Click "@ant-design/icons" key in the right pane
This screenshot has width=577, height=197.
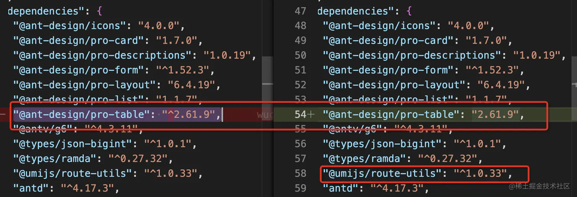380,26
